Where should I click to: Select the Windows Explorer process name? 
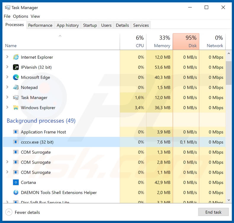(x=38, y=108)
